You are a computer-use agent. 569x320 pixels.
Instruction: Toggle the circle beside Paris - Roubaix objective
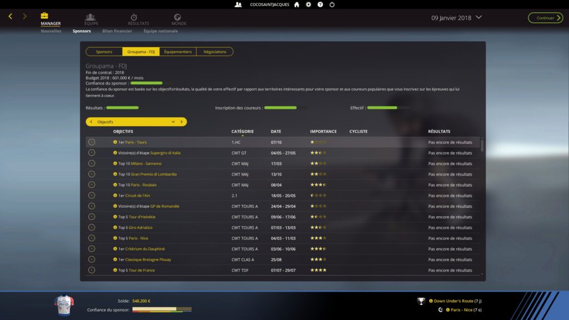click(x=92, y=185)
